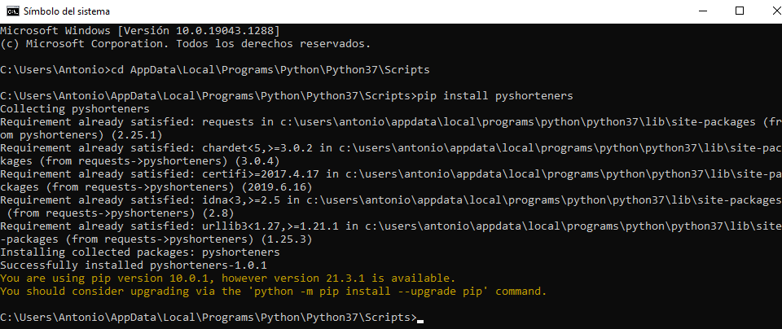
Task: Click the "Collecting pyshorteners" output line
Action: click(x=75, y=109)
